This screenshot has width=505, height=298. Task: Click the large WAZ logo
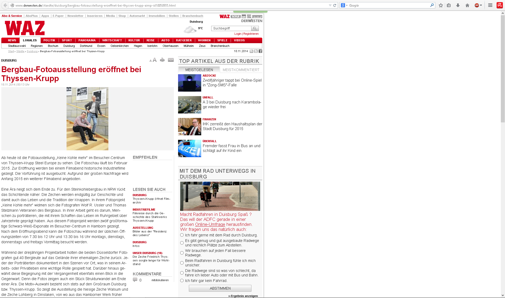[x=25, y=28]
